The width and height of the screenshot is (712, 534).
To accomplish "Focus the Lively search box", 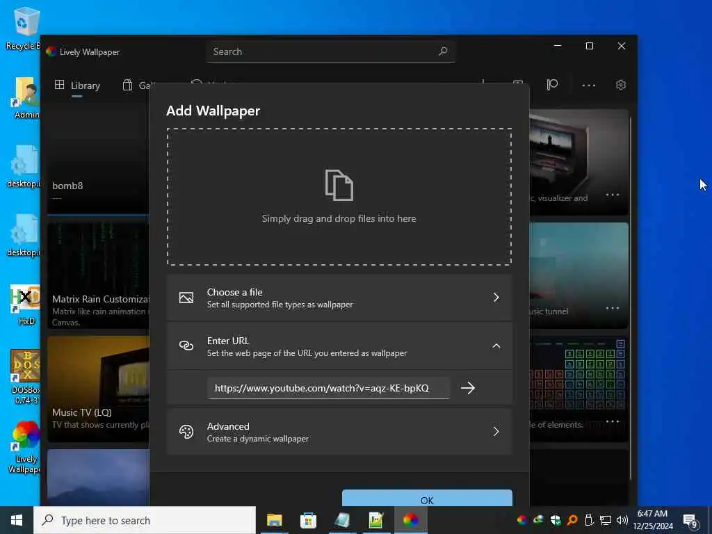I will 330,51.
